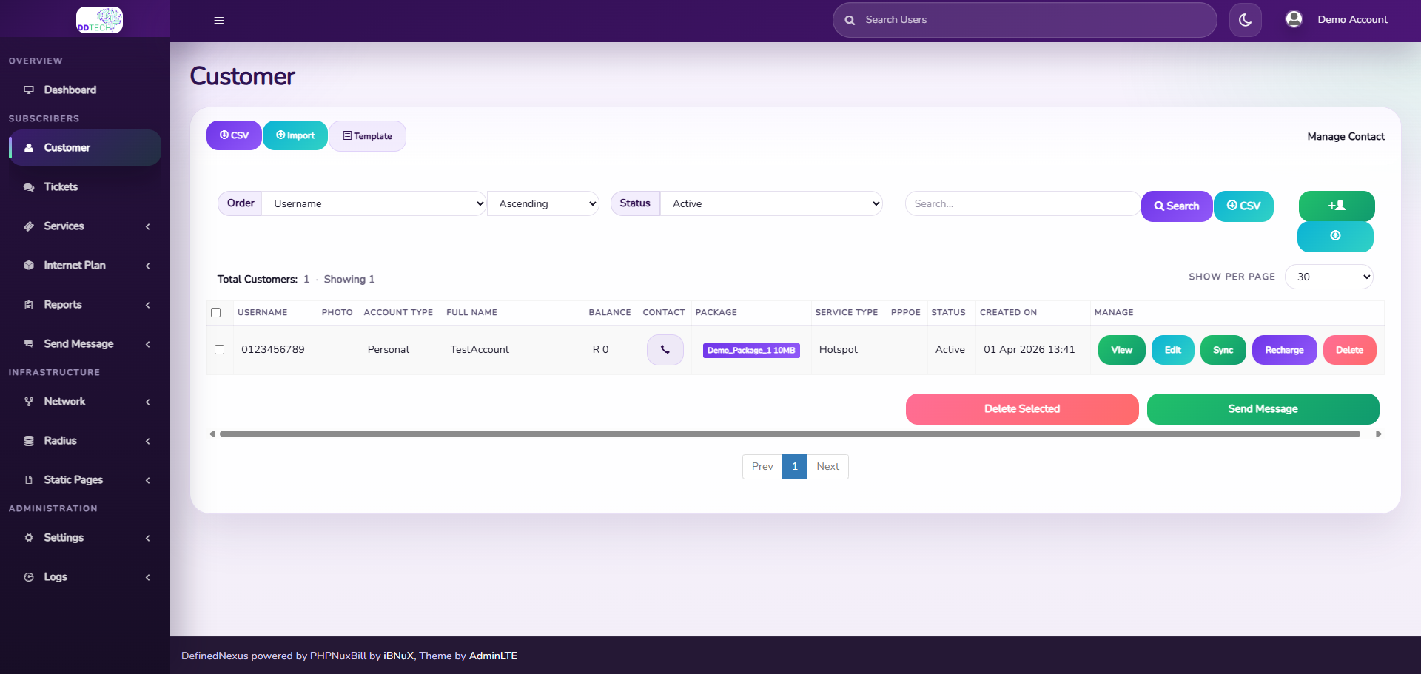The height and width of the screenshot is (674, 1421).
Task: Click the Demo Account avatar icon
Action: pyautogui.click(x=1294, y=18)
